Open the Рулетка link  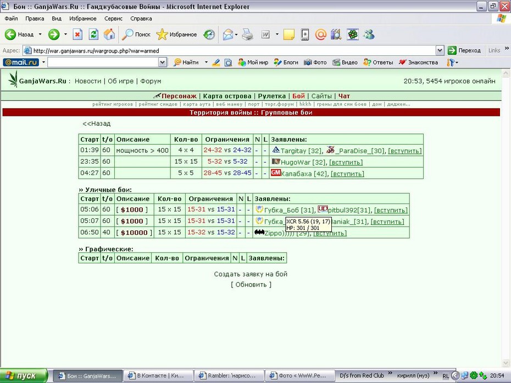(x=271, y=96)
